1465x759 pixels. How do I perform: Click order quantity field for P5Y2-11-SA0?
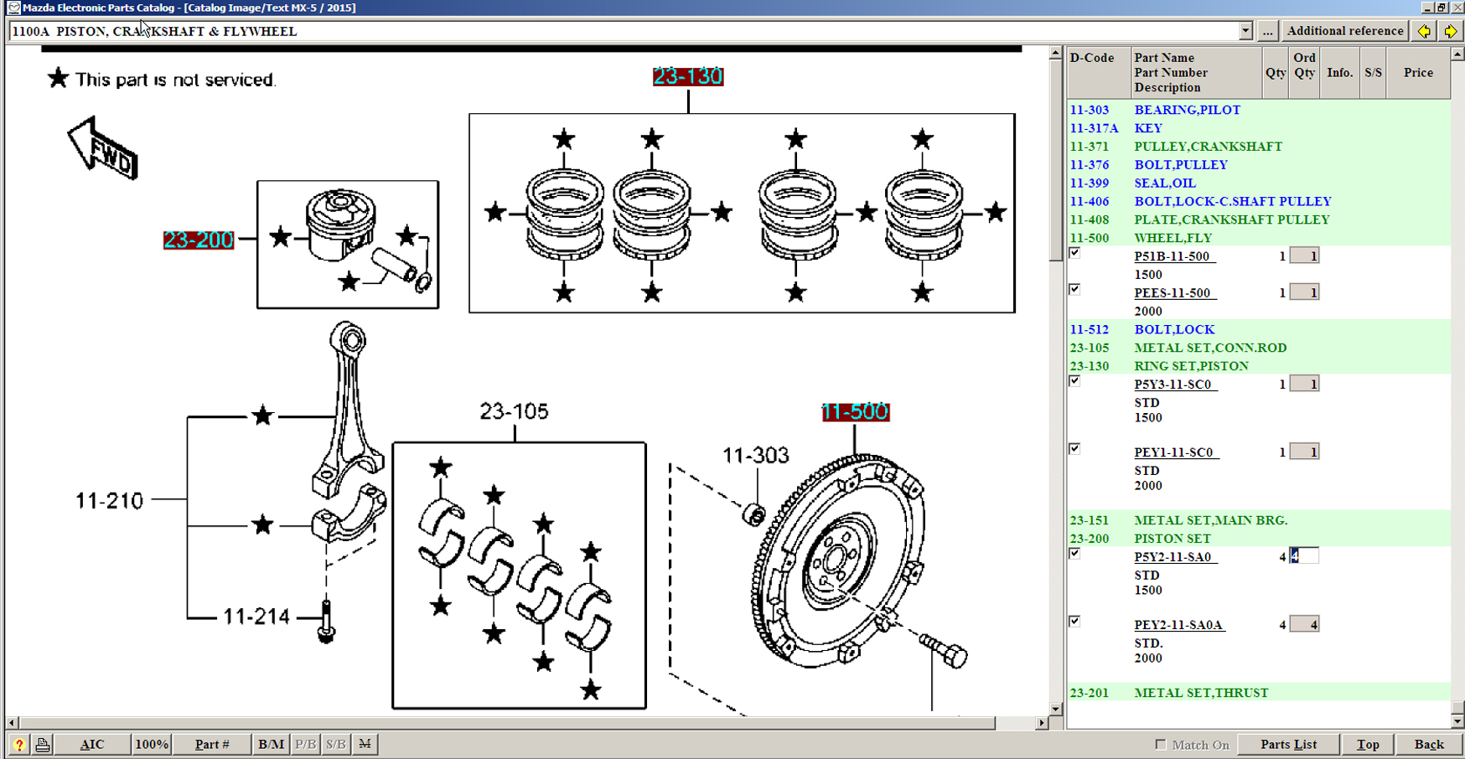1304,556
